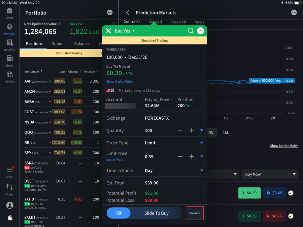Close the Buy Yes order ticket
The height and width of the screenshot is (227, 303).
click(x=108, y=31)
